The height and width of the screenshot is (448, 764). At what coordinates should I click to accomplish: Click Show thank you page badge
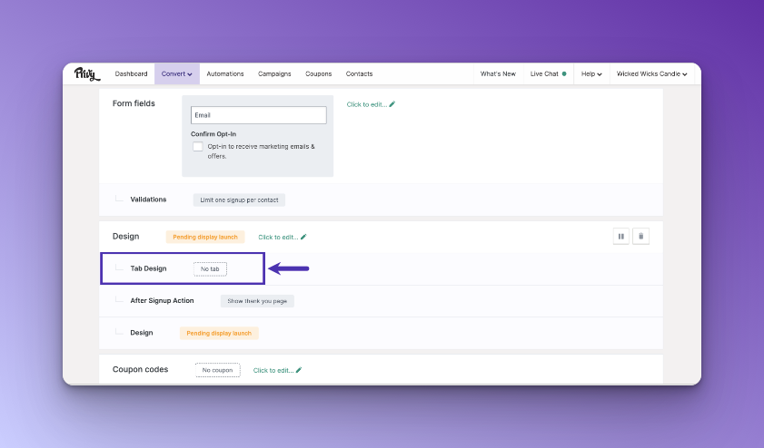coord(257,301)
